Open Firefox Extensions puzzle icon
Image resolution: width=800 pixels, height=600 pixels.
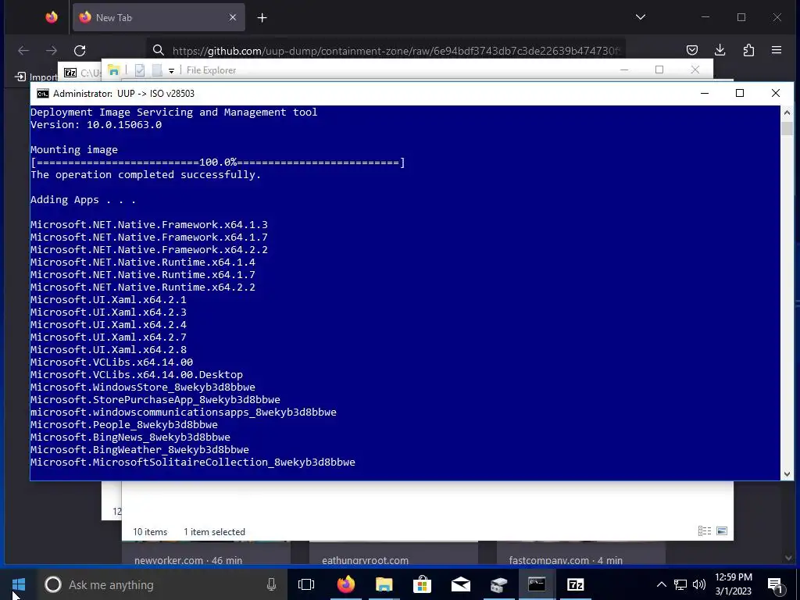tap(748, 50)
